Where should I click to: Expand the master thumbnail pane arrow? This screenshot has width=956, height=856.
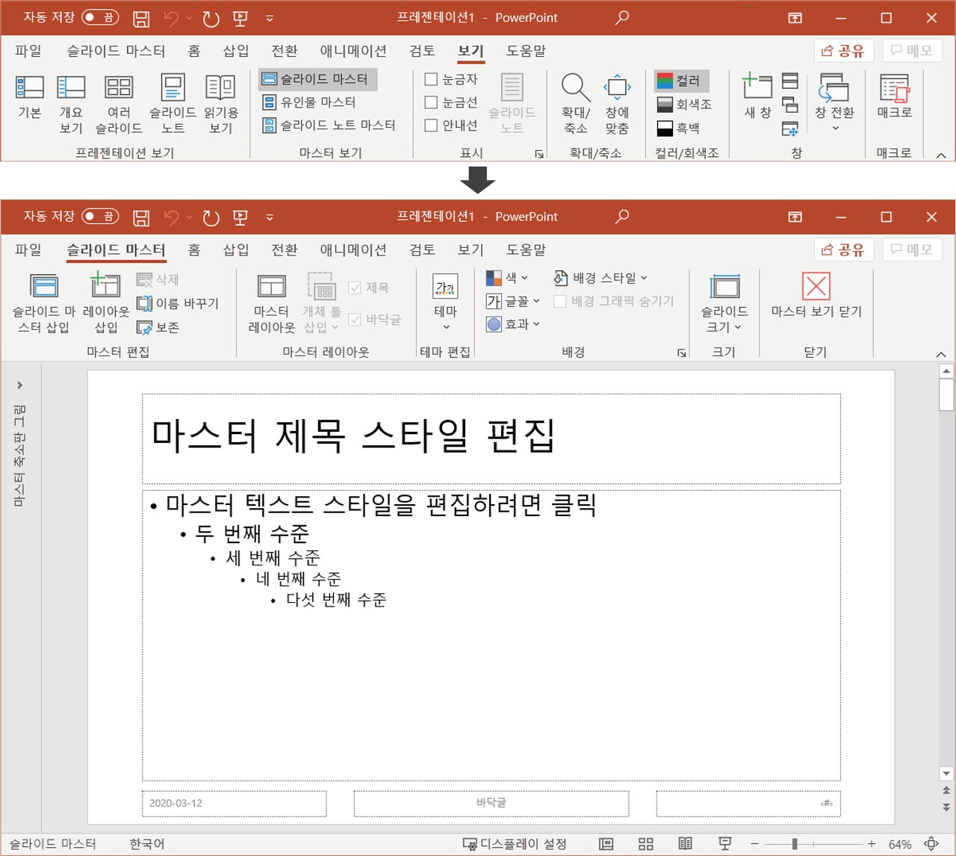20,385
